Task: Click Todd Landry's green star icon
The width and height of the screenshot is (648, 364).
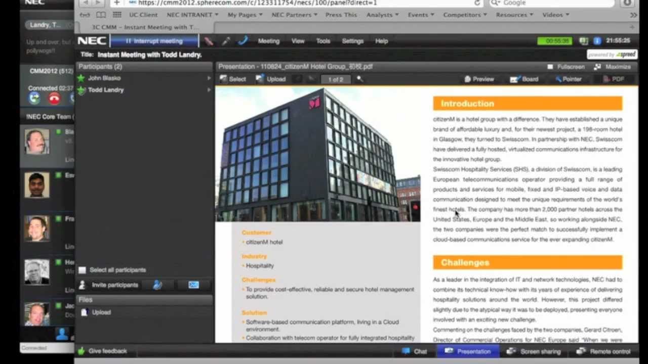Action: [81, 90]
